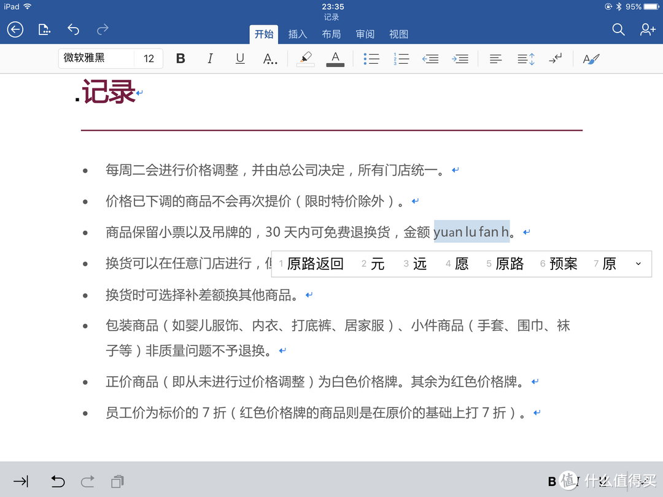Redo action in top bar
Viewport: 663px width, 497px height.
(x=103, y=29)
